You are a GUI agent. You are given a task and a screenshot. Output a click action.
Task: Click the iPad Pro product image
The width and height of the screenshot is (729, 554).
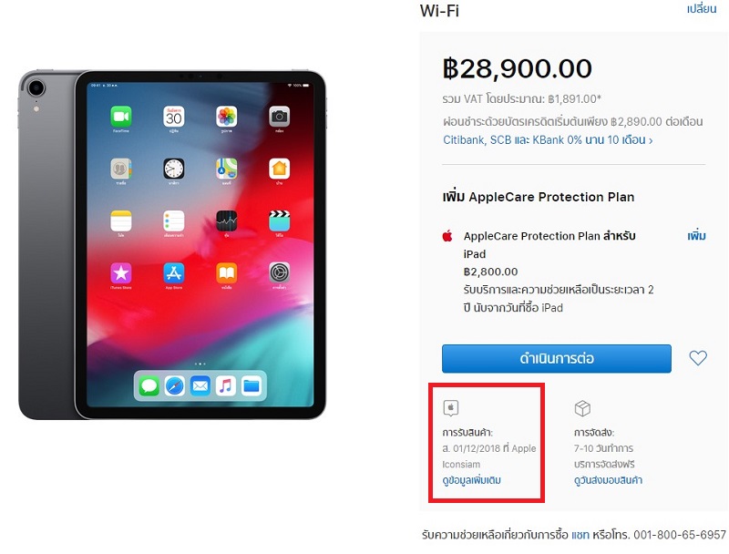[x=172, y=244]
